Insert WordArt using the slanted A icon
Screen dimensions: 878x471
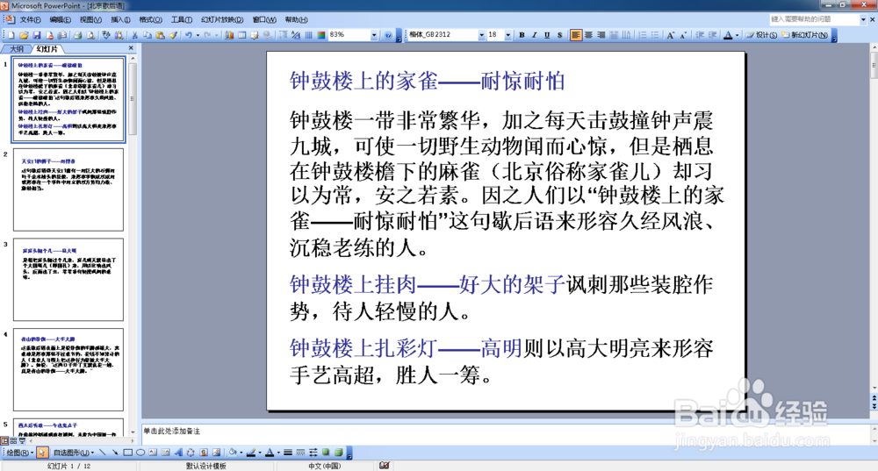tap(178, 453)
